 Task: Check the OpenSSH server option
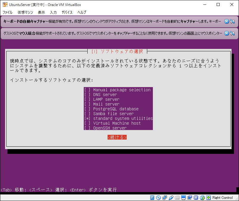click(87, 128)
